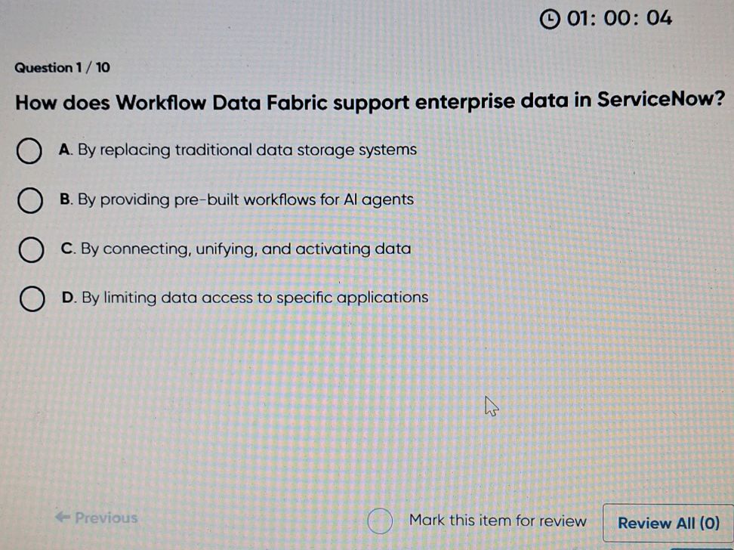
Task: Click the Question 1 / 10 counter label
Action: (63, 67)
